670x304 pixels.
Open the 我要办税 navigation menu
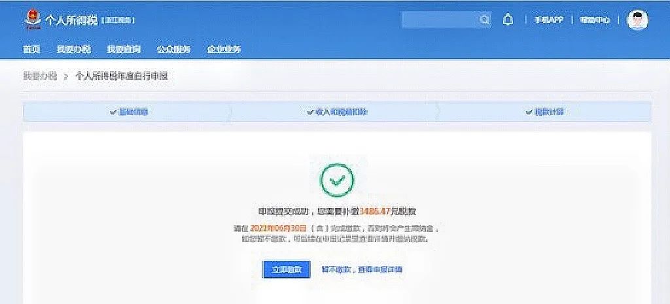(x=73, y=49)
